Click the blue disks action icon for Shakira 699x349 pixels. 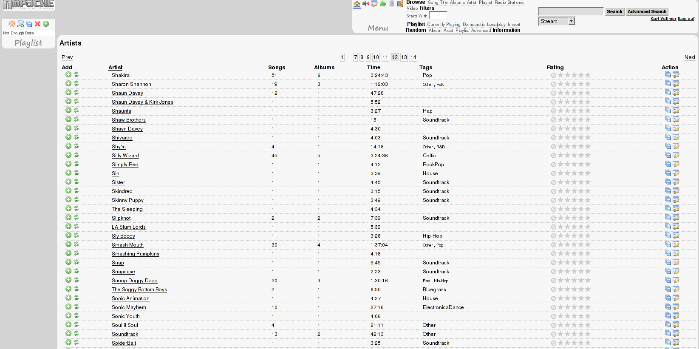[x=668, y=75]
